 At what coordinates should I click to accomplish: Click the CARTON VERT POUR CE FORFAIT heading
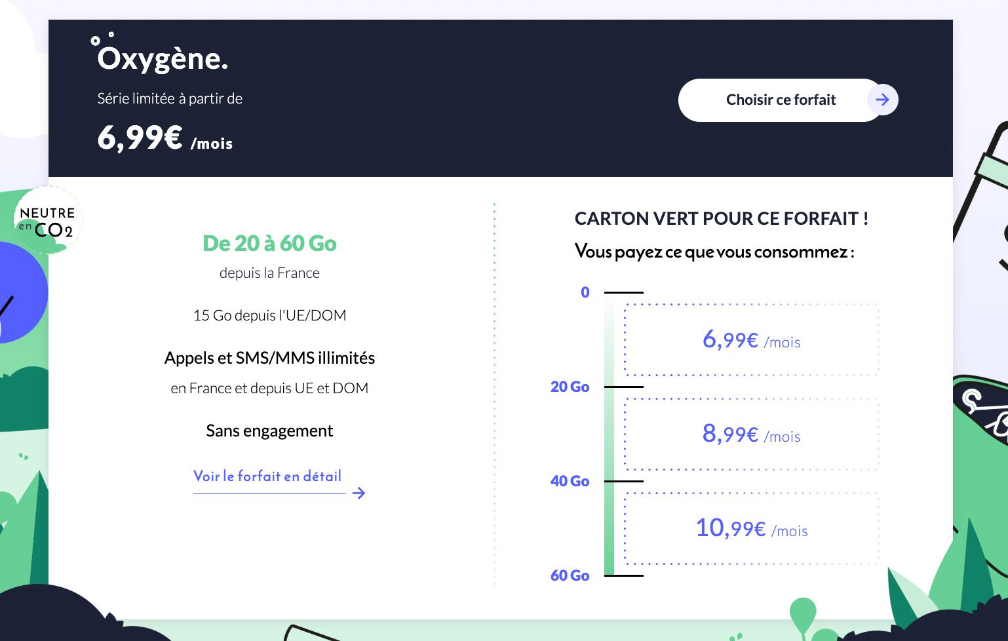click(x=722, y=218)
